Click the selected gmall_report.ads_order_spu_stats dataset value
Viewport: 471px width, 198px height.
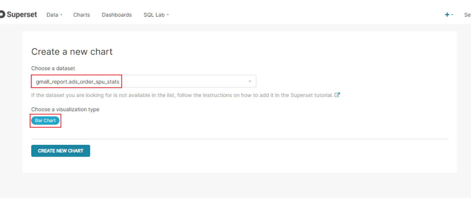(77, 82)
